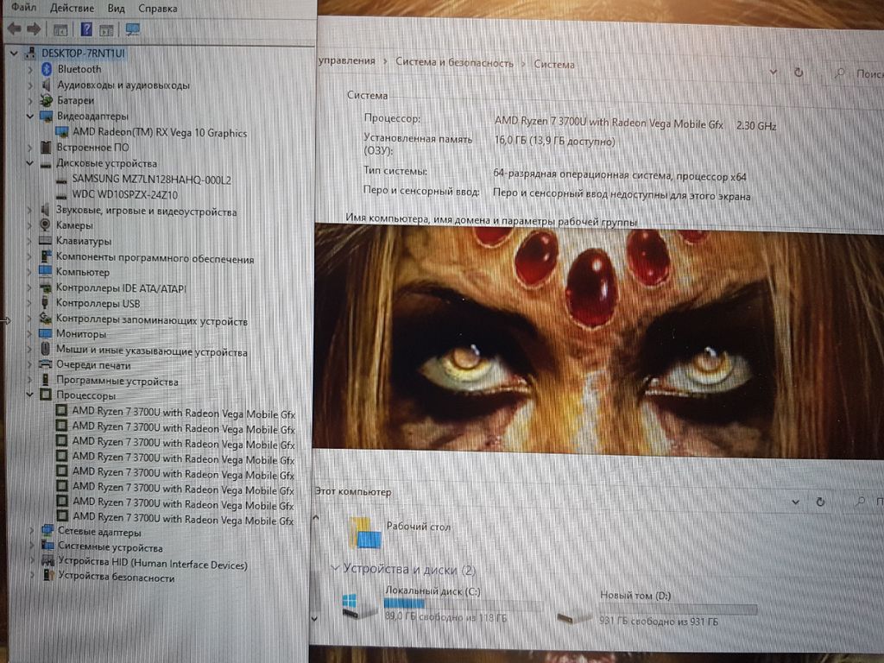Refresh the System window address bar
Screen dimensions: 884x663
click(799, 73)
